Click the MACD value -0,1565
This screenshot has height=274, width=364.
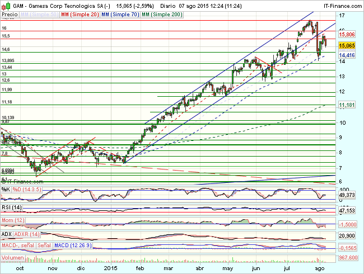click(x=347, y=248)
